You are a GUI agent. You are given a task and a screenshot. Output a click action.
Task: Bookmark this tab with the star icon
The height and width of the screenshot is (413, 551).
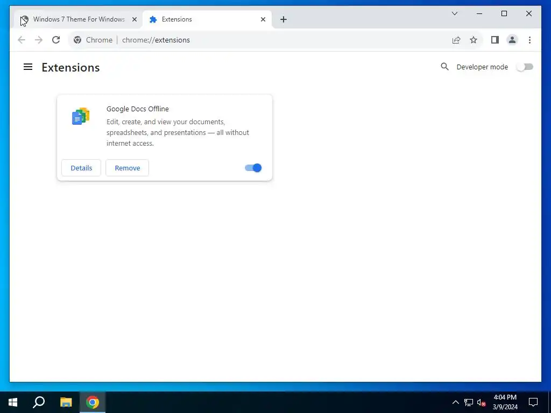tap(474, 40)
